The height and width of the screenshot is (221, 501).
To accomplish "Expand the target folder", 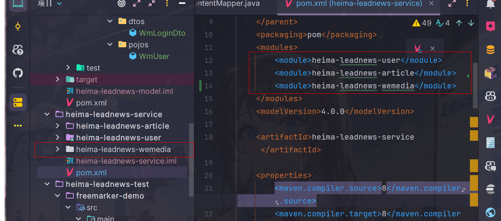I will (x=58, y=79).
